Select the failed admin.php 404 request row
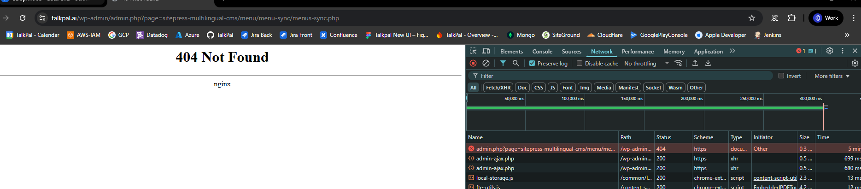Viewport: 861px width, 189px height. click(x=663, y=149)
